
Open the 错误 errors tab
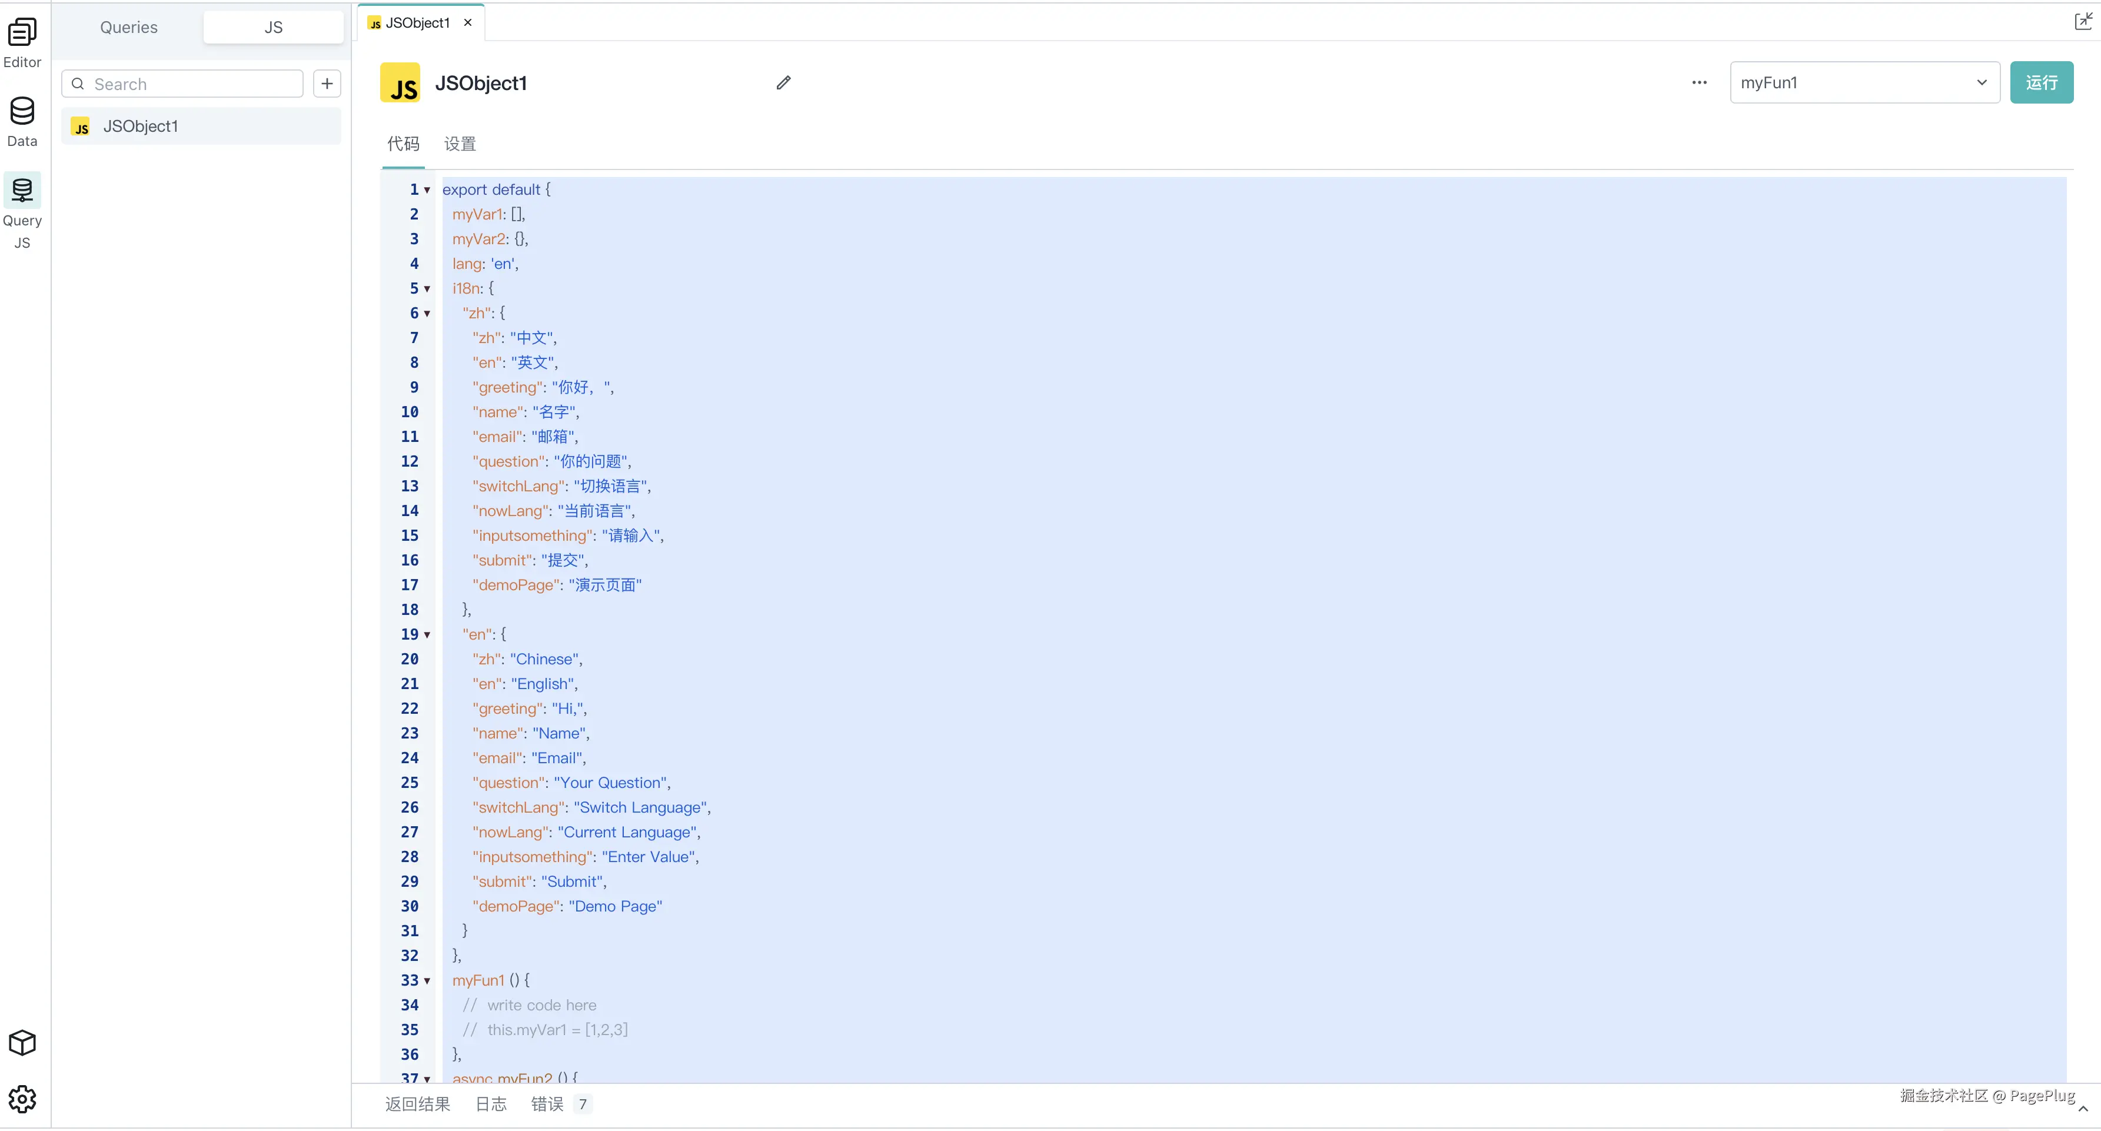[547, 1103]
